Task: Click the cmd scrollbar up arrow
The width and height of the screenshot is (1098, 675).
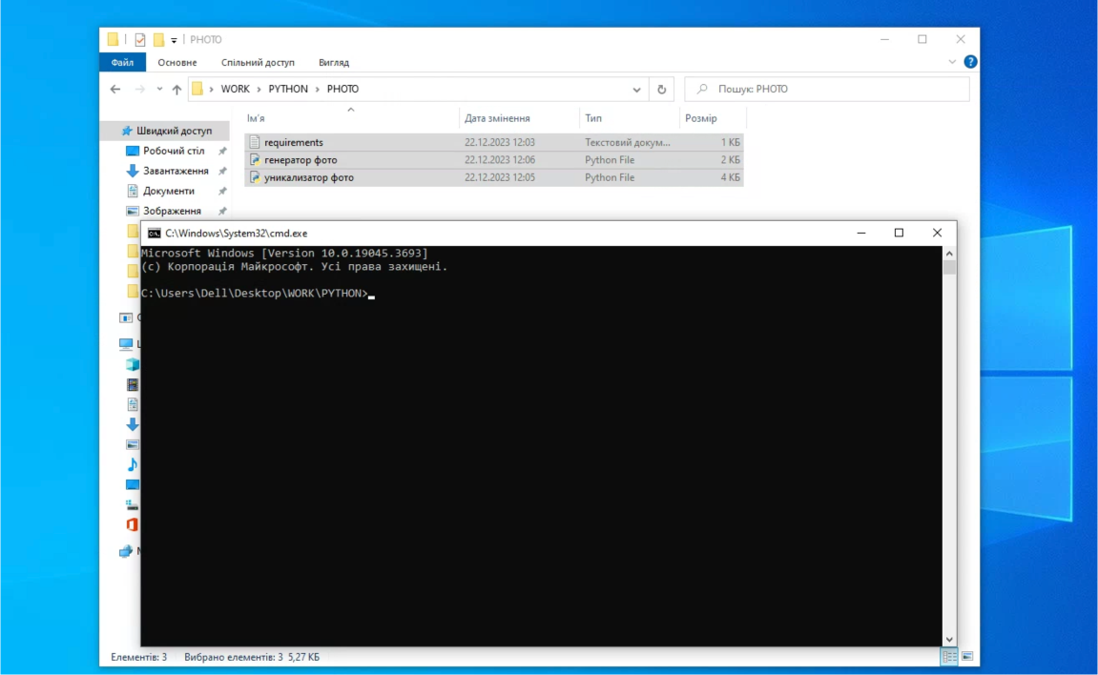Action: click(949, 253)
